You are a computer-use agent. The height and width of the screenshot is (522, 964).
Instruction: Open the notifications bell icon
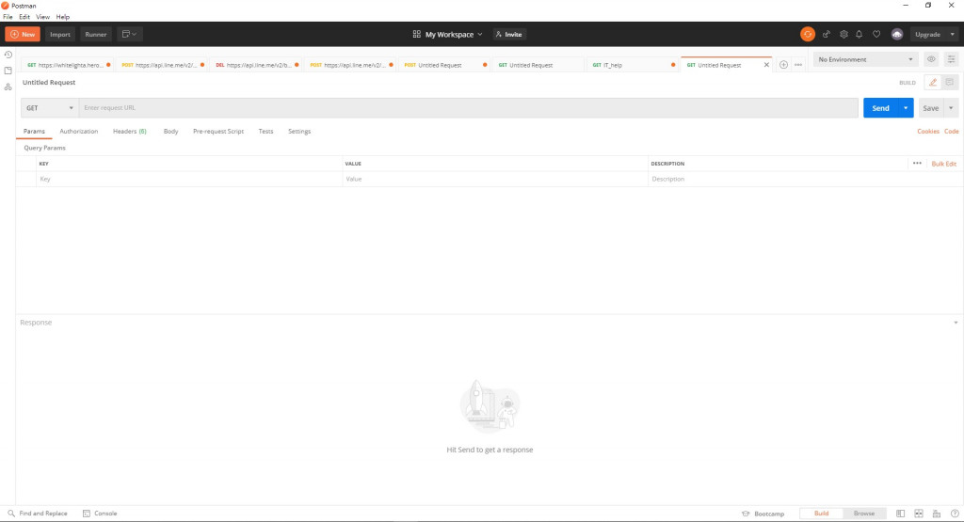click(859, 35)
